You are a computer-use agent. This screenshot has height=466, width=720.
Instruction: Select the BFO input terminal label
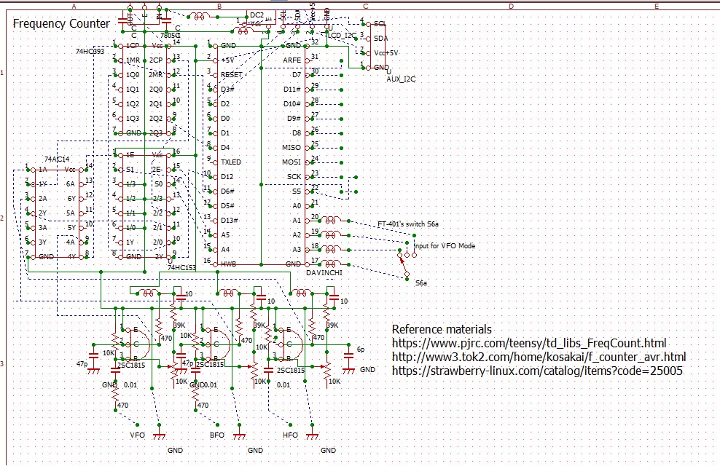(x=216, y=435)
